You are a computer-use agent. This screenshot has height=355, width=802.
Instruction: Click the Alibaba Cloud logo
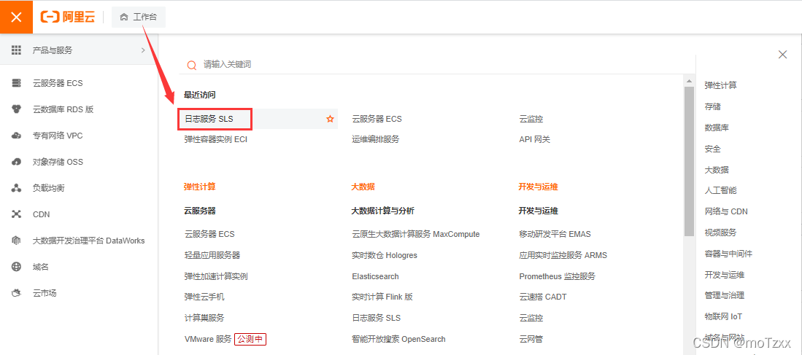[68, 17]
